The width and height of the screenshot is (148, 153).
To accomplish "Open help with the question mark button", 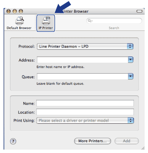I will pos(13,141).
